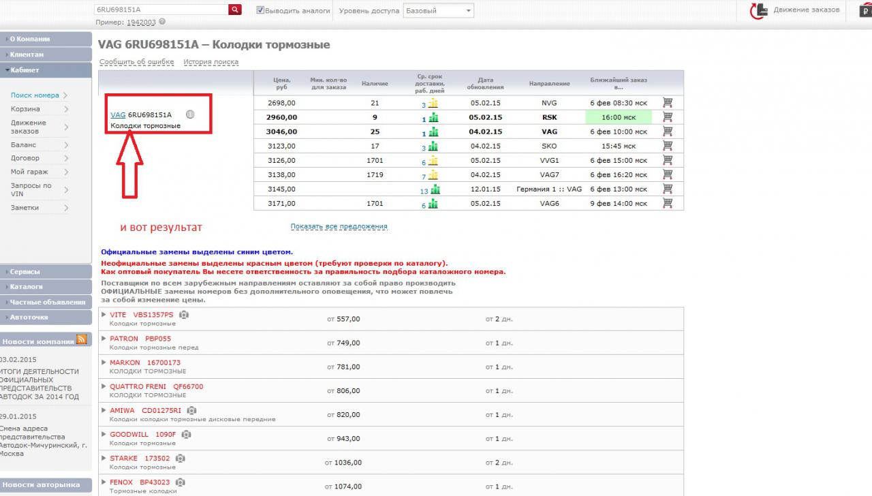The image size is (872, 496).
Task: Open the Частные объявления sidebar section
Action: tap(46, 302)
